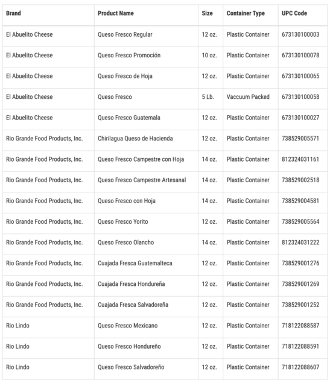Screen dimensions: 330x386
Task: Click Chirilagua Queso de Hacienda cell
Action: tap(135, 138)
